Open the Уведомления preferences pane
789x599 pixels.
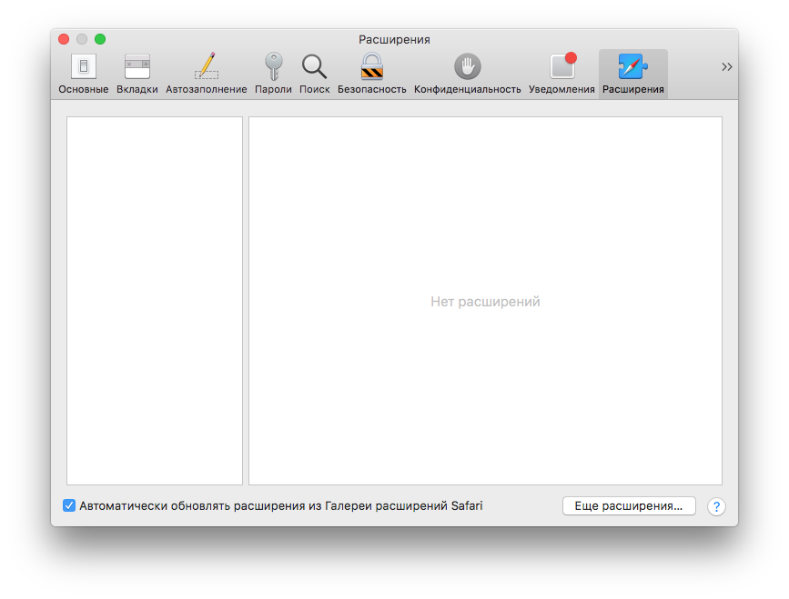[561, 74]
